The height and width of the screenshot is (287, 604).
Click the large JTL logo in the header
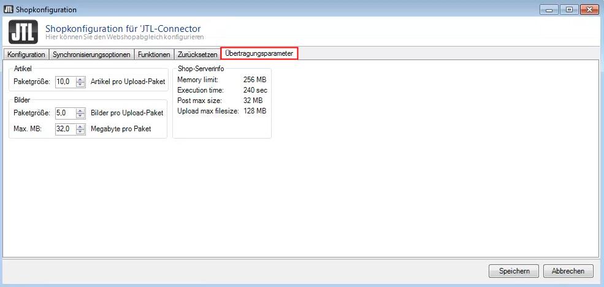click(x=23, y=32)
